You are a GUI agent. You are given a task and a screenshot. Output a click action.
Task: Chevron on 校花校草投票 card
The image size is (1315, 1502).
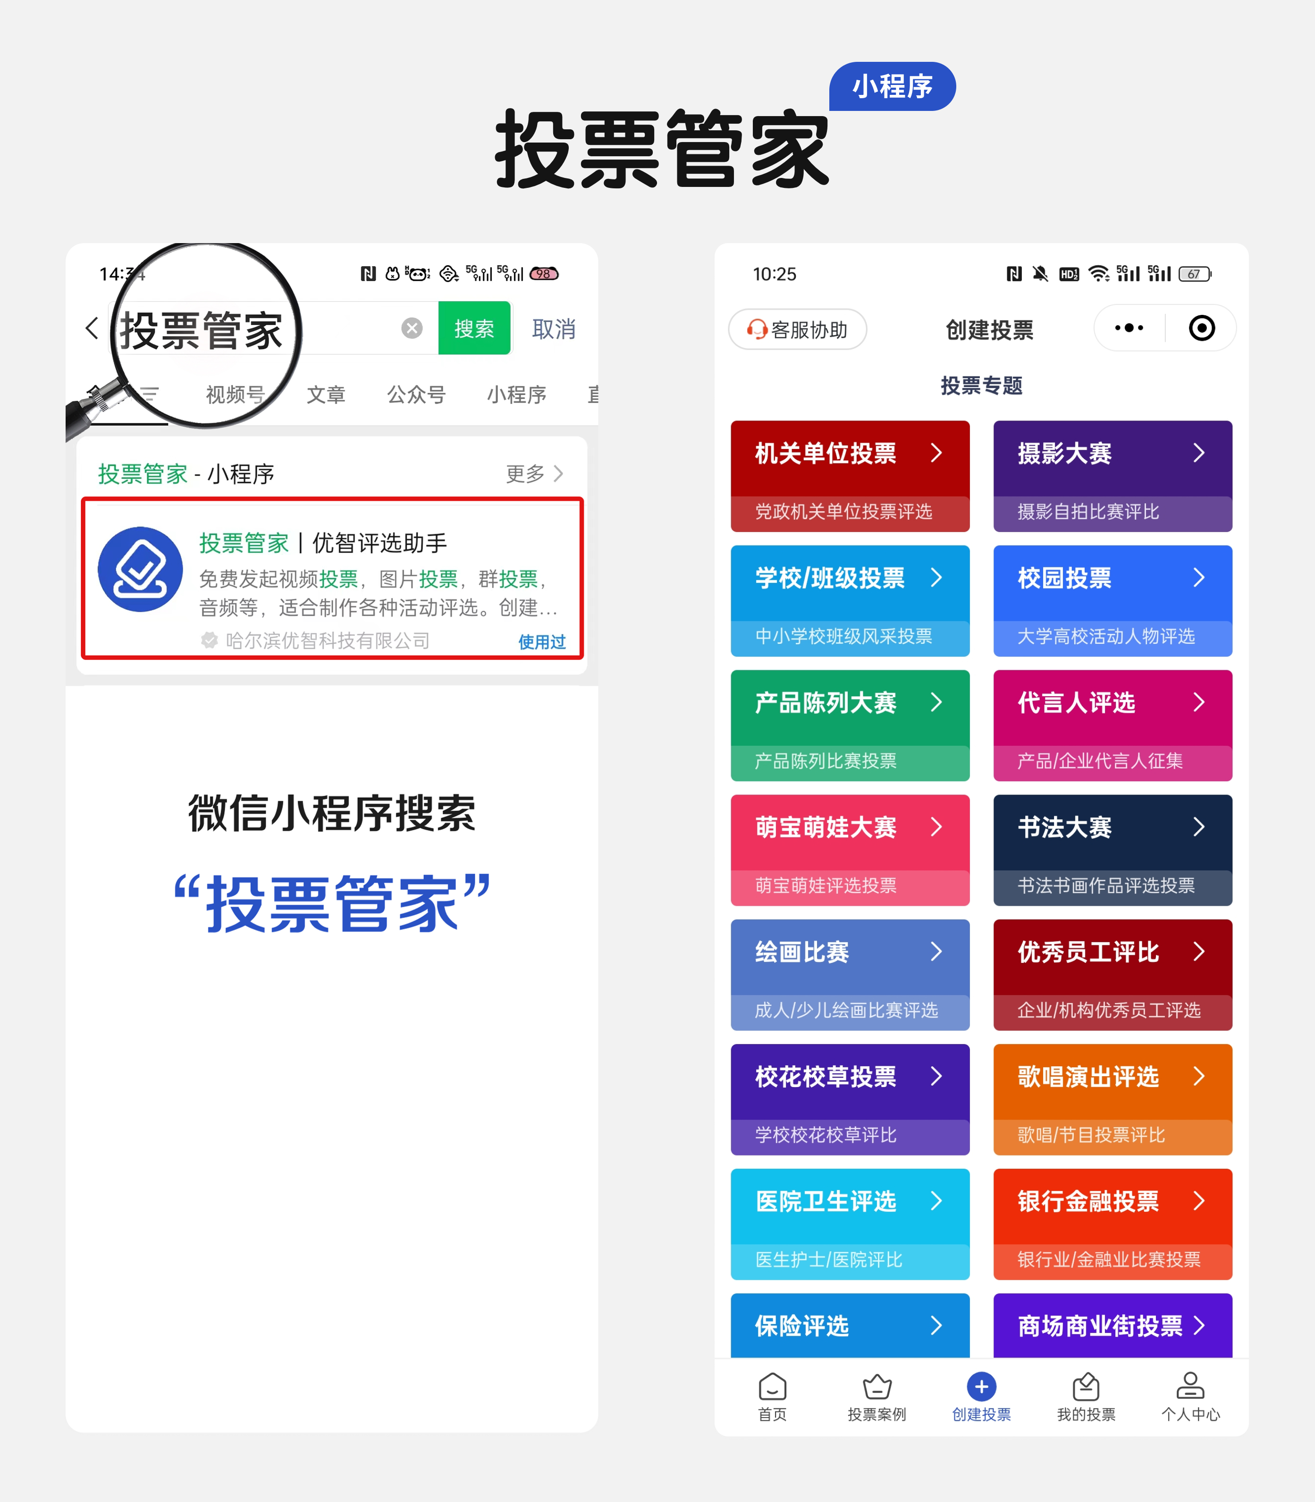936,1076
